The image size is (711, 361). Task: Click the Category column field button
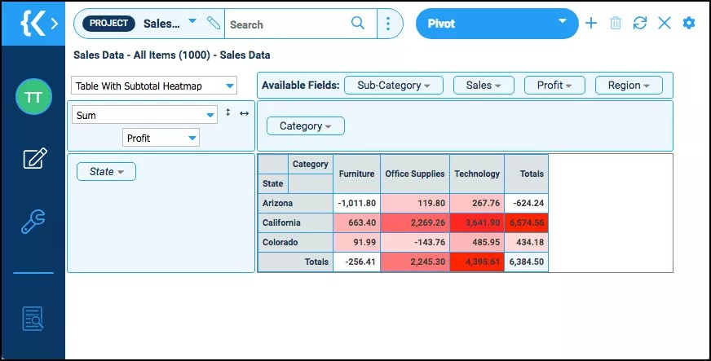tap(306, 126)
